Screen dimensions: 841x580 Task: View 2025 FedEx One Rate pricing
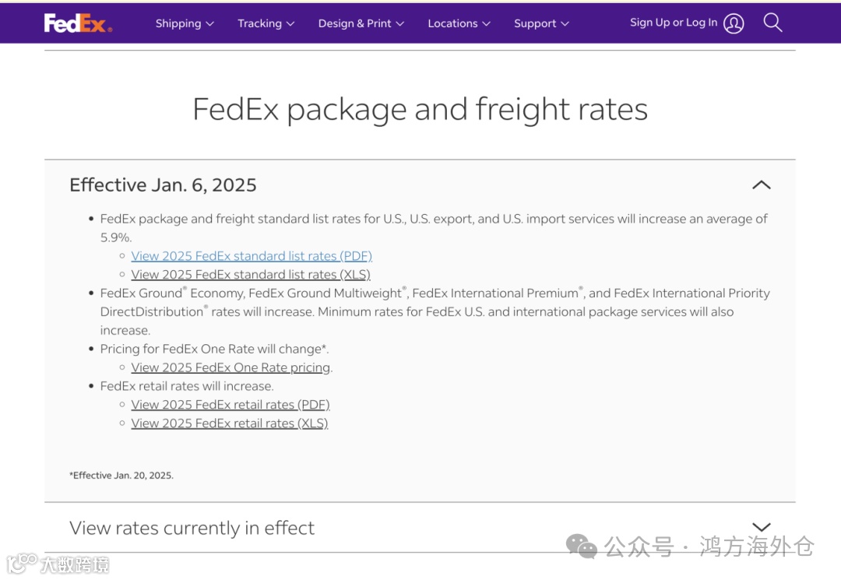pyautogui.click(x=231, y=367)
